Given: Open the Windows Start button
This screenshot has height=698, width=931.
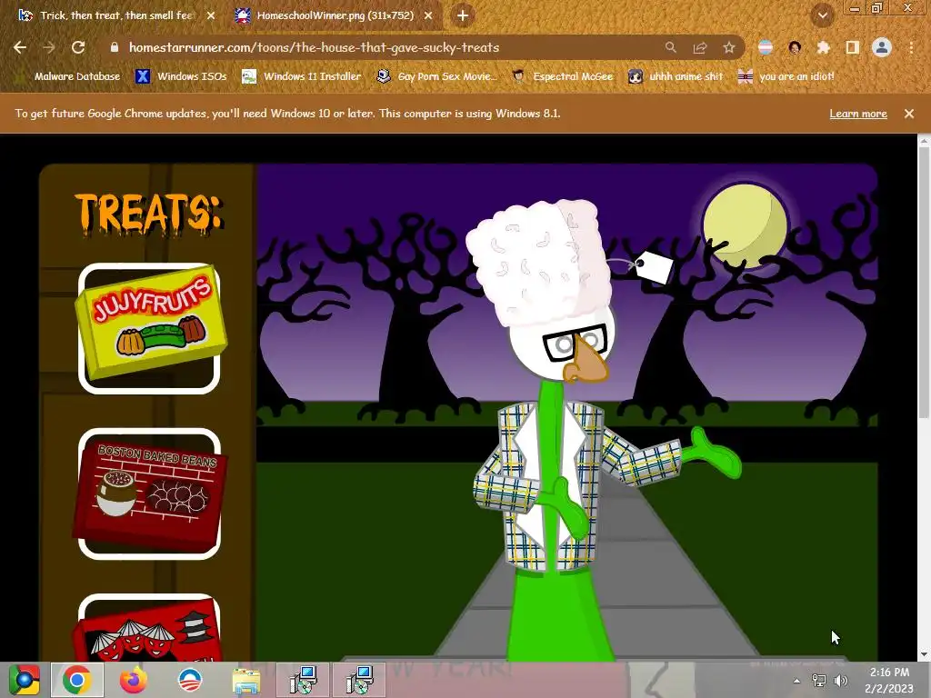Looking at the screenshot, I should click(x=25, y=680).
